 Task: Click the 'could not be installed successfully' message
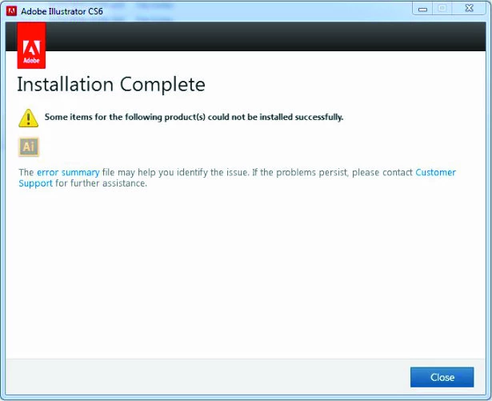(x=194, y=117)
